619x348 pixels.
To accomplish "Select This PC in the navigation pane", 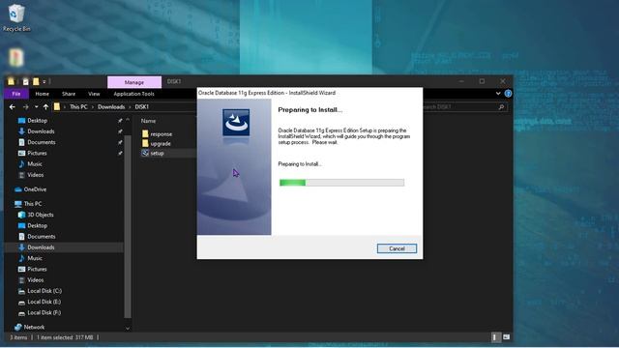I will pyautogui.click(x=32, y=204).
